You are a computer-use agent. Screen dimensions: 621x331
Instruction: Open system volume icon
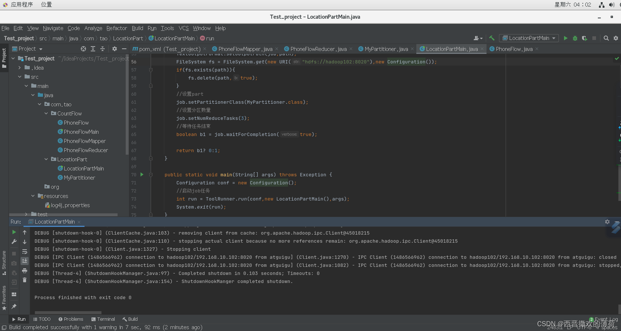[x=612, y=5]
